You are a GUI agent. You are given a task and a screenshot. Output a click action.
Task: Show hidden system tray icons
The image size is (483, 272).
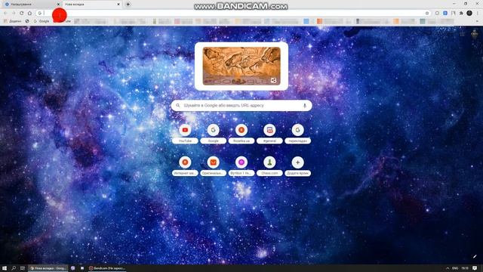click(x=448, y=268)
